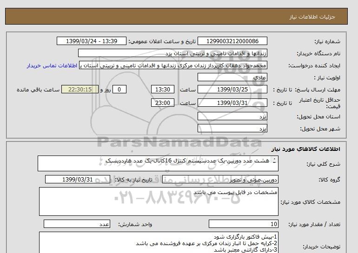Click the delivery city field یزد
The image size is (358, 253).
pos(232,128)
